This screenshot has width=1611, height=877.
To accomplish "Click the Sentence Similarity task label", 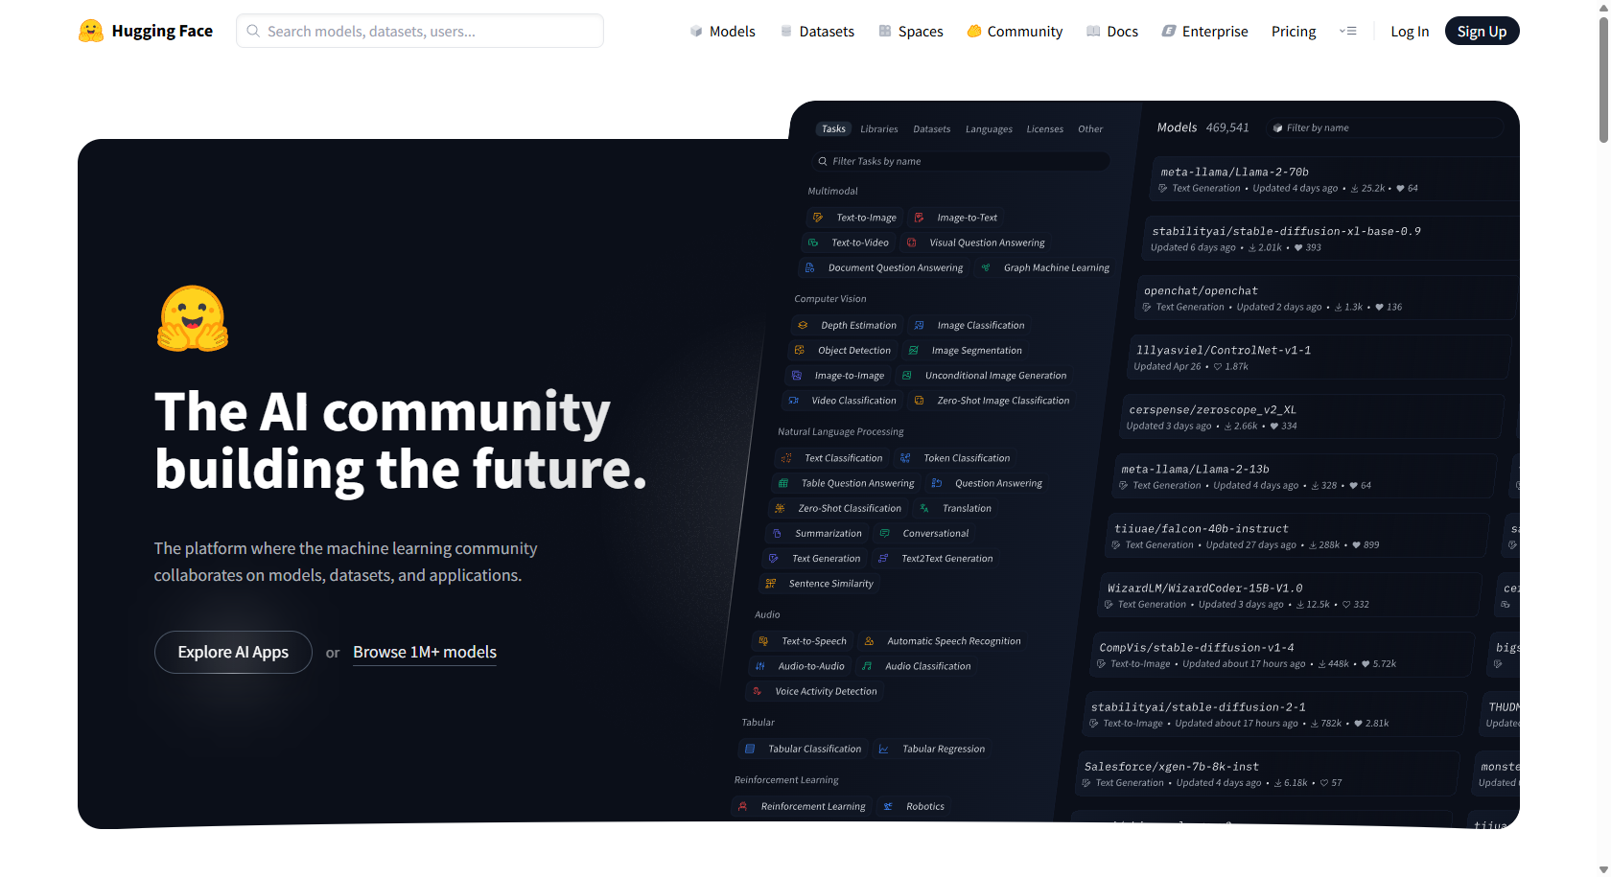I will [x=831, y=584].
